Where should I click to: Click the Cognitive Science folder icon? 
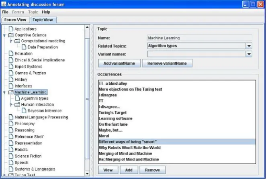11,35
